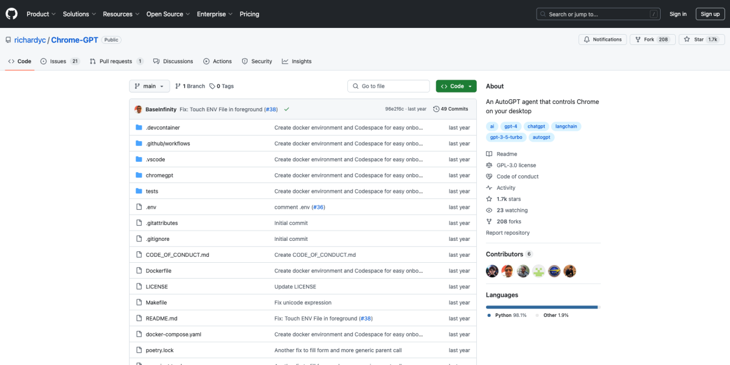Expand the green Code dropdown
Screen dimensions: 730x365
click(456, 86)
